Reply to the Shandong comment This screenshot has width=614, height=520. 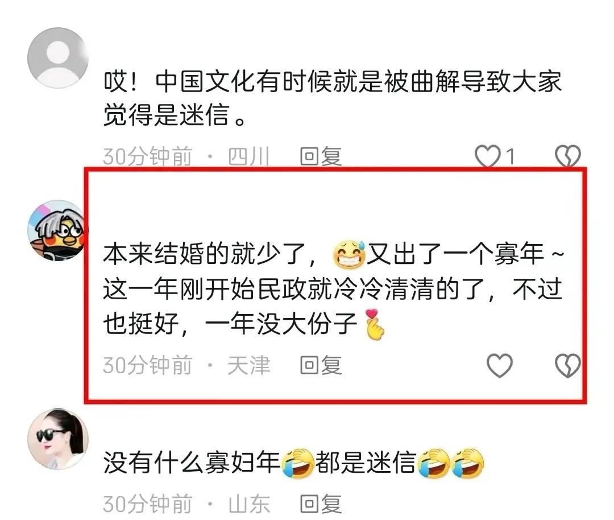click(x=321, y=504)
